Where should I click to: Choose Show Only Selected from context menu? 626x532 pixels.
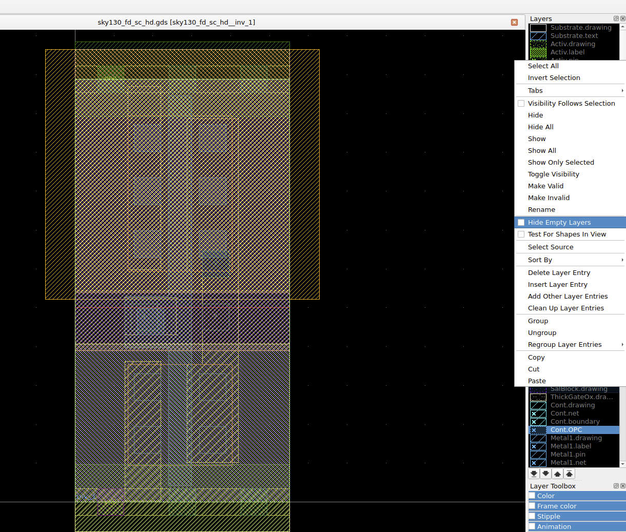point(561,162)
